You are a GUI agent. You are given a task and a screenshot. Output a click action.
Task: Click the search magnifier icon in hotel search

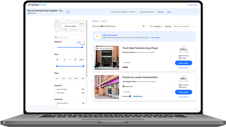point(56,37)
